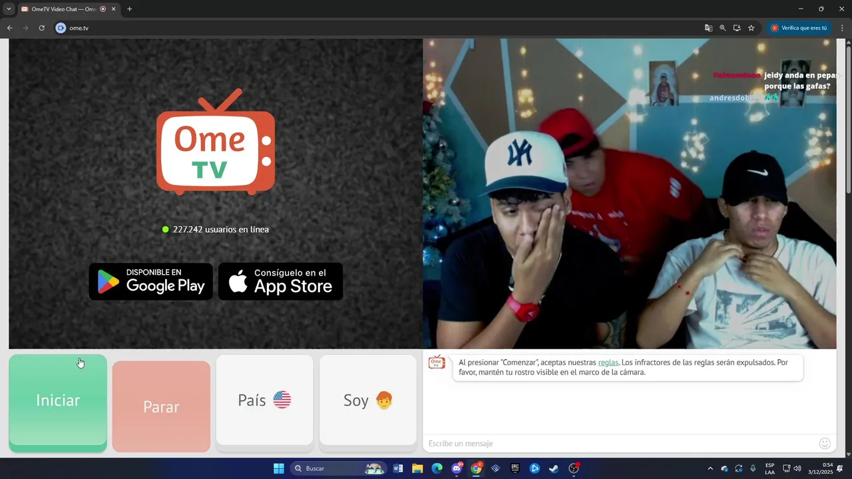The image size is (852, 479).
Task: Click the OmeTV avatar beside the chat notice
Action: [437, 363]
